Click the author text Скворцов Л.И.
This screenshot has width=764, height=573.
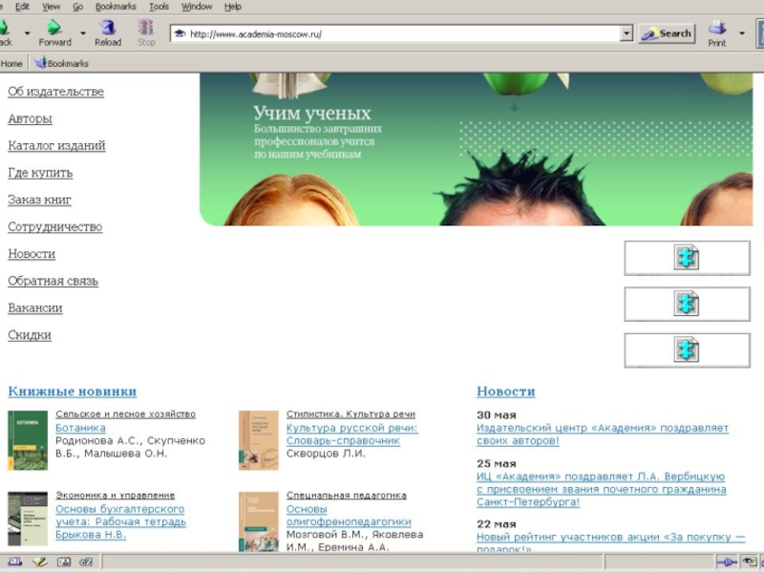point(326,454)
